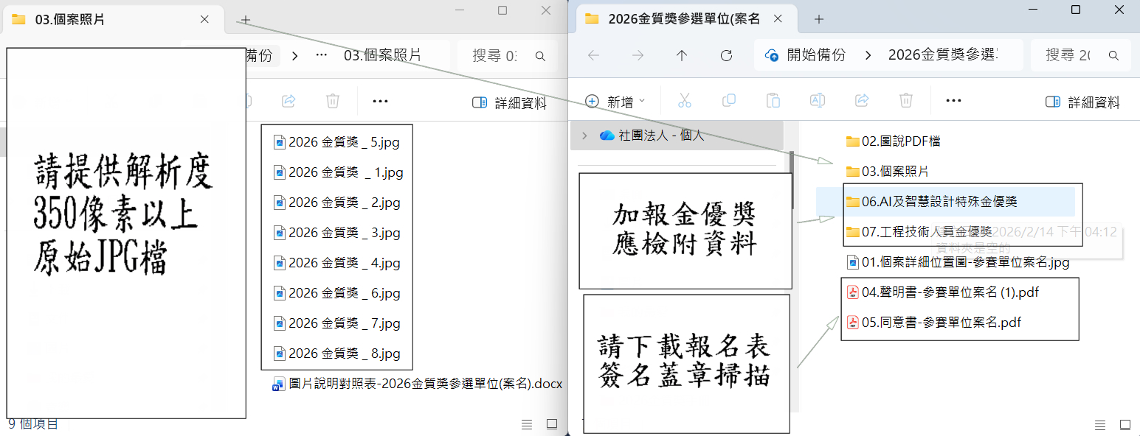
Task: Click the Share icon in right window toolbar
Action: click(x=861, y=101)
